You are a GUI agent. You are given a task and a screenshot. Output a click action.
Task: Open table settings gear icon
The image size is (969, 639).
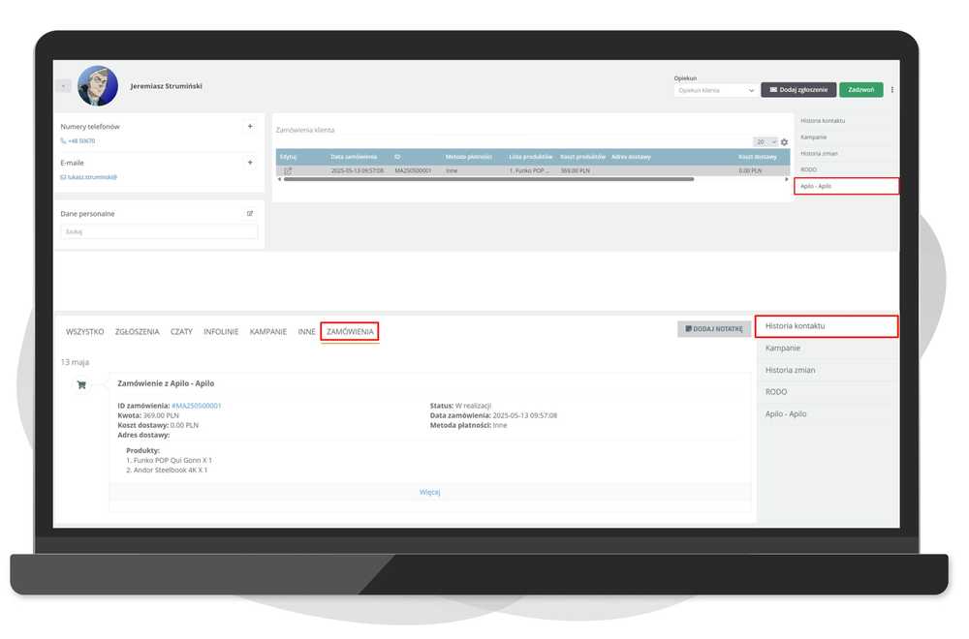coord(785,142)
